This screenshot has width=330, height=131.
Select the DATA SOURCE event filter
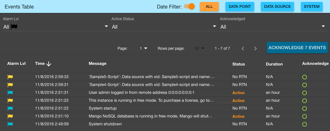277,7
